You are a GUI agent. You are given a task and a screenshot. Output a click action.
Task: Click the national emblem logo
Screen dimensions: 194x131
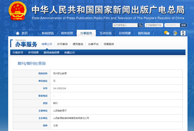18,11
